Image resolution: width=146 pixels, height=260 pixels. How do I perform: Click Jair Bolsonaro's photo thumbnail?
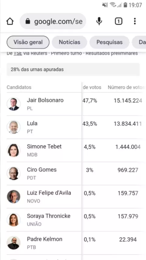coord(14,104)
